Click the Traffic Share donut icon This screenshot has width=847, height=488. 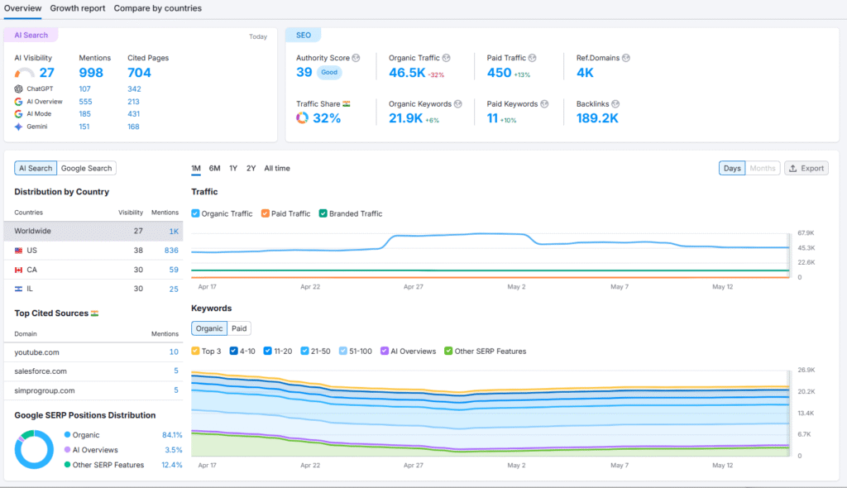point(302,117)
